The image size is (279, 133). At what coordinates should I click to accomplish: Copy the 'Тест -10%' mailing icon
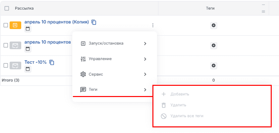(x=52, y=62)
